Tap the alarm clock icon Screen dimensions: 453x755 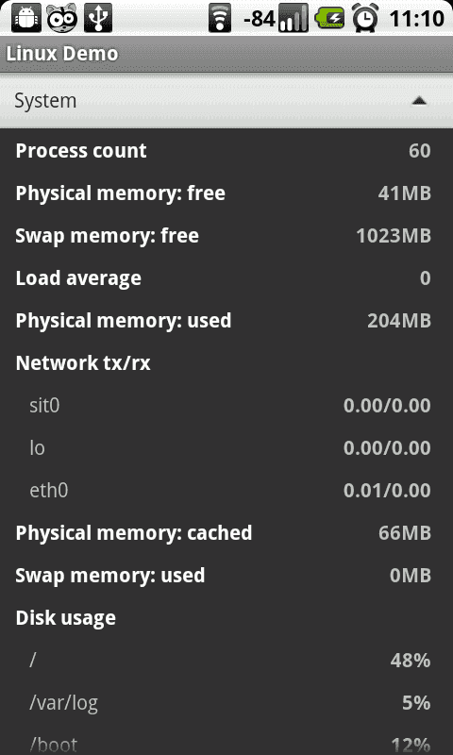click(x=365, y=19)
